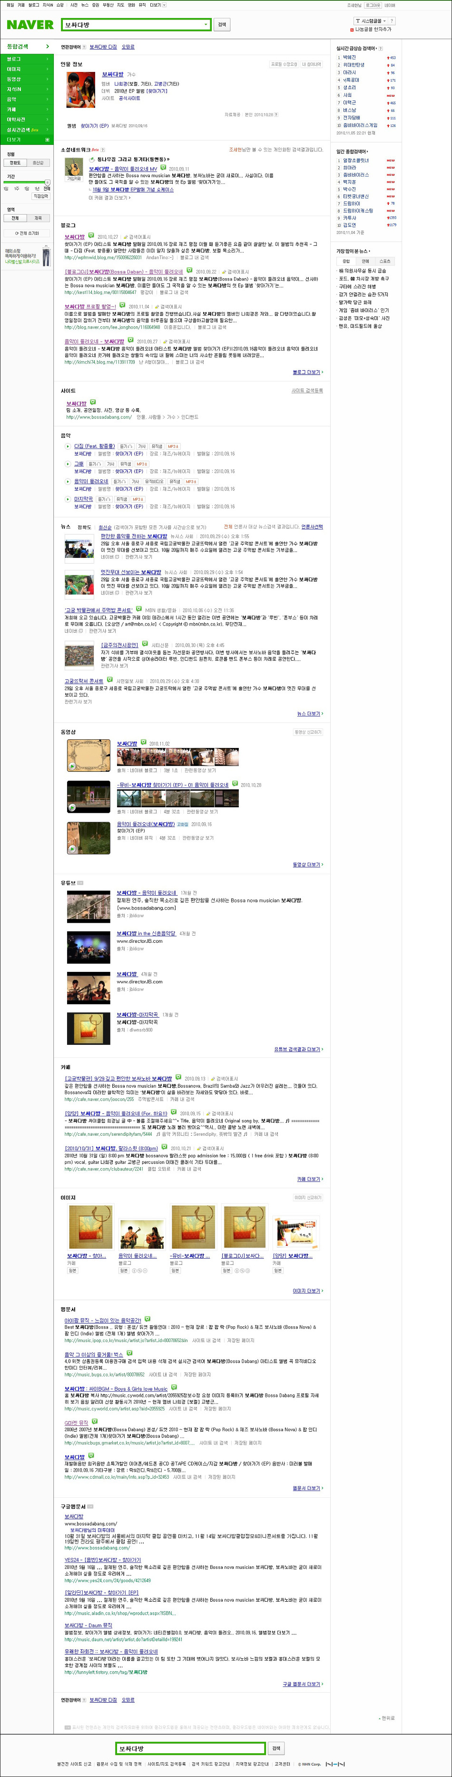The height and width of the screenshot is (1777, 452).
Task: Play the 뮤비-보싸다방 찾아가기 video thumbnail
Action: (88, 796)
